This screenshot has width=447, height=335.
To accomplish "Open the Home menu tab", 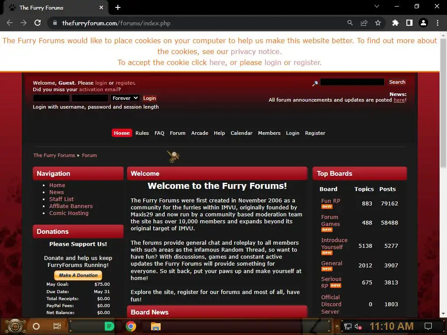I will point(122,133).
